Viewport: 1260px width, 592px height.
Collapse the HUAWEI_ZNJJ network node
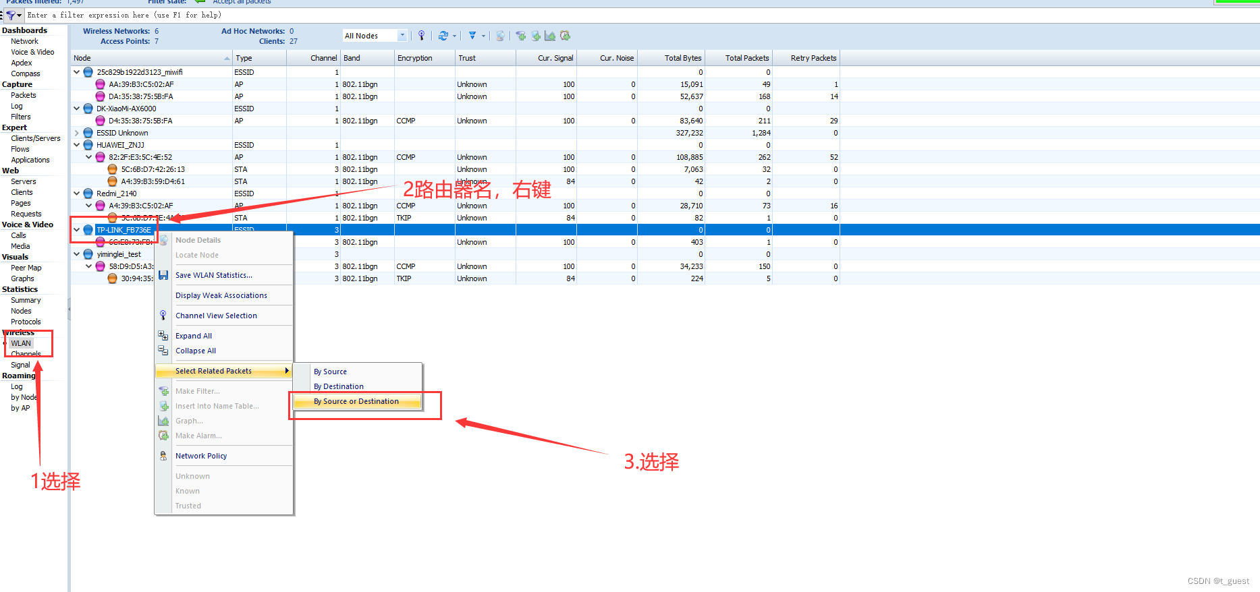click(77, 145)
